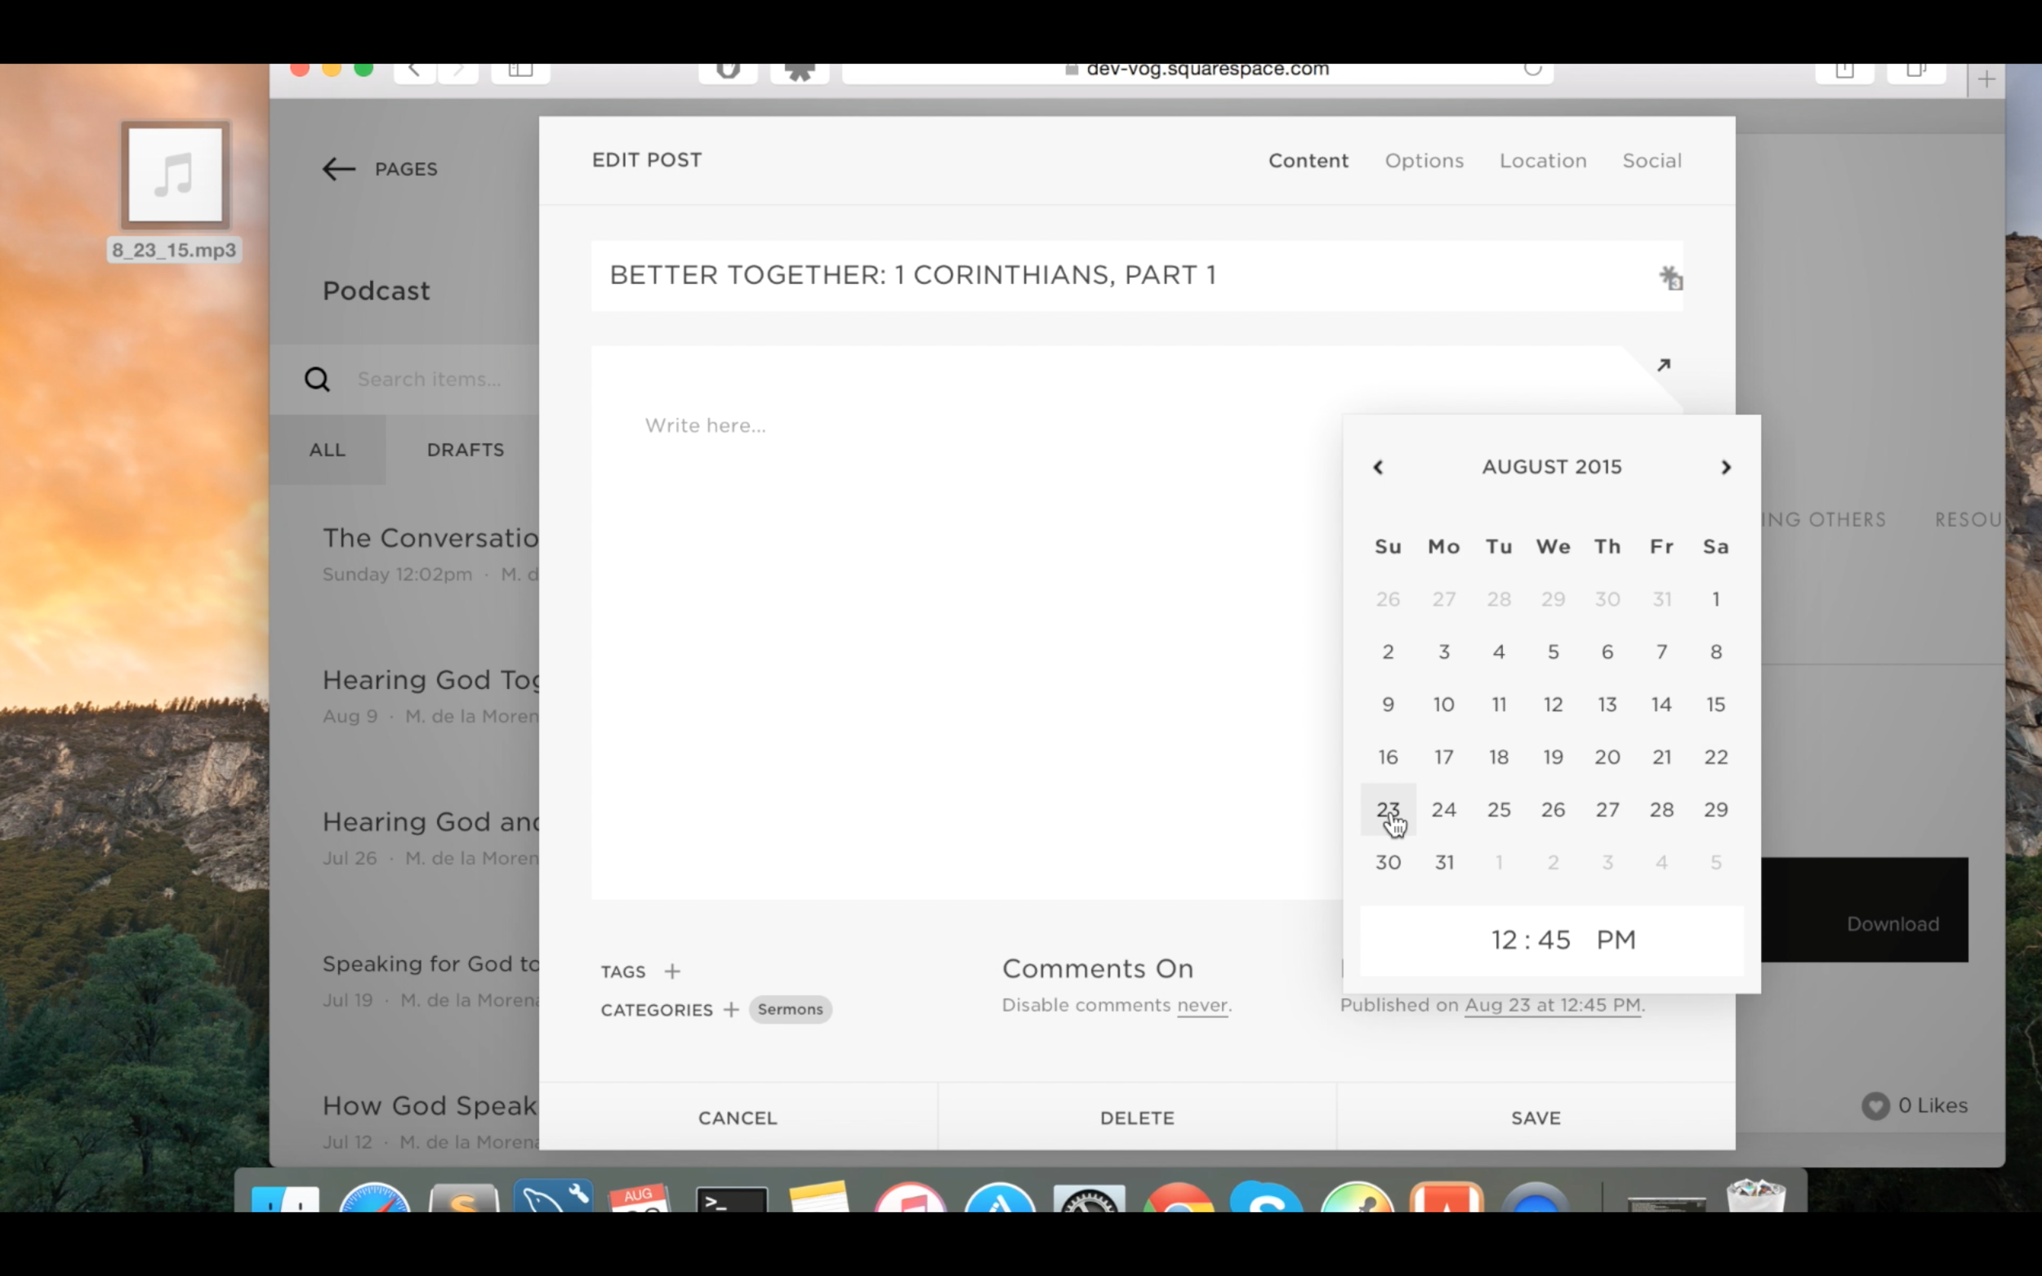The height and width of the screenshot is (1276, 2042).
Task: Open Trash in the Dock
Action: tap(1756, 1197)
